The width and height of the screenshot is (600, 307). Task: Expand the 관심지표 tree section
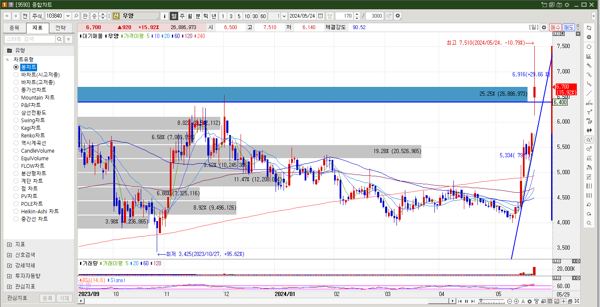click(x=9, y=286)
